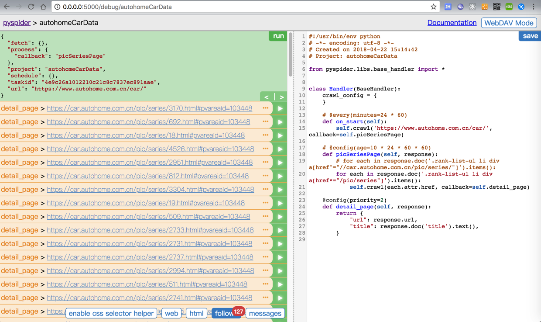
Task: Play the series/2733 follow task
Action: [x=280, y=230]
